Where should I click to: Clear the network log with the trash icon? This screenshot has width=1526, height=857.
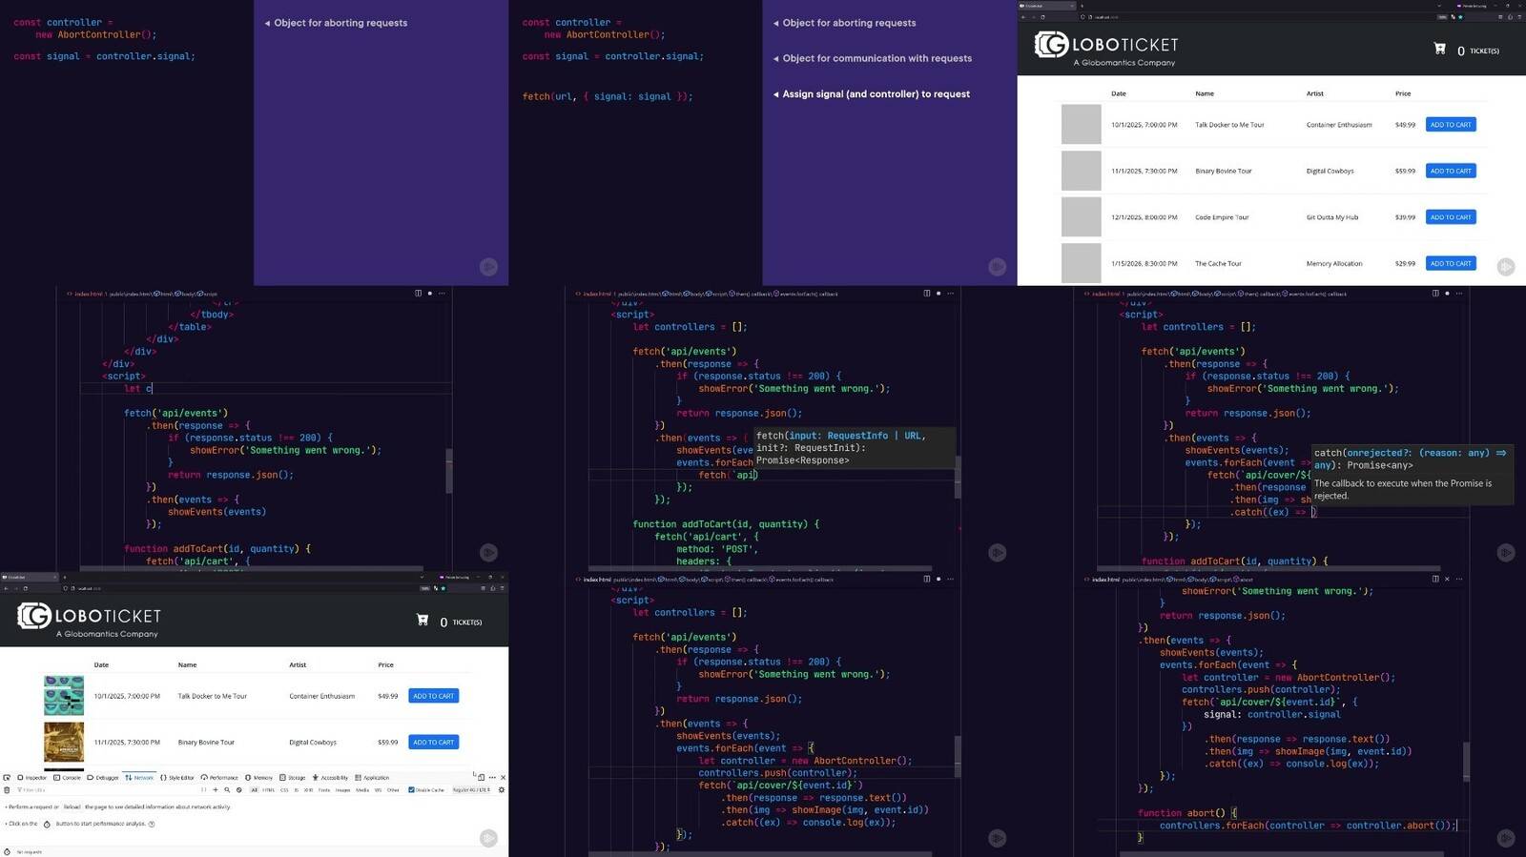pos(7,790)
